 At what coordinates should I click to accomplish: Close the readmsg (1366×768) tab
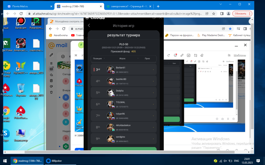(x=101, y=6)
